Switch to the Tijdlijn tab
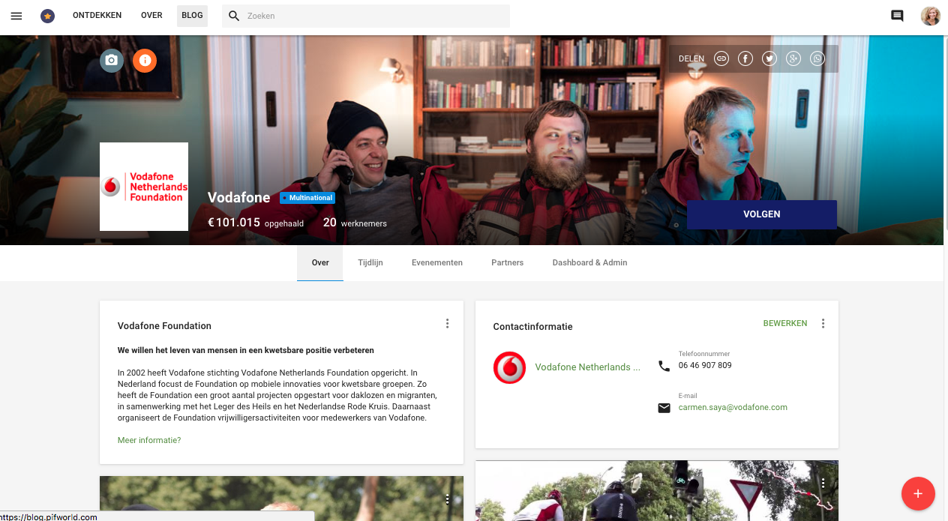 click(370, 263)
